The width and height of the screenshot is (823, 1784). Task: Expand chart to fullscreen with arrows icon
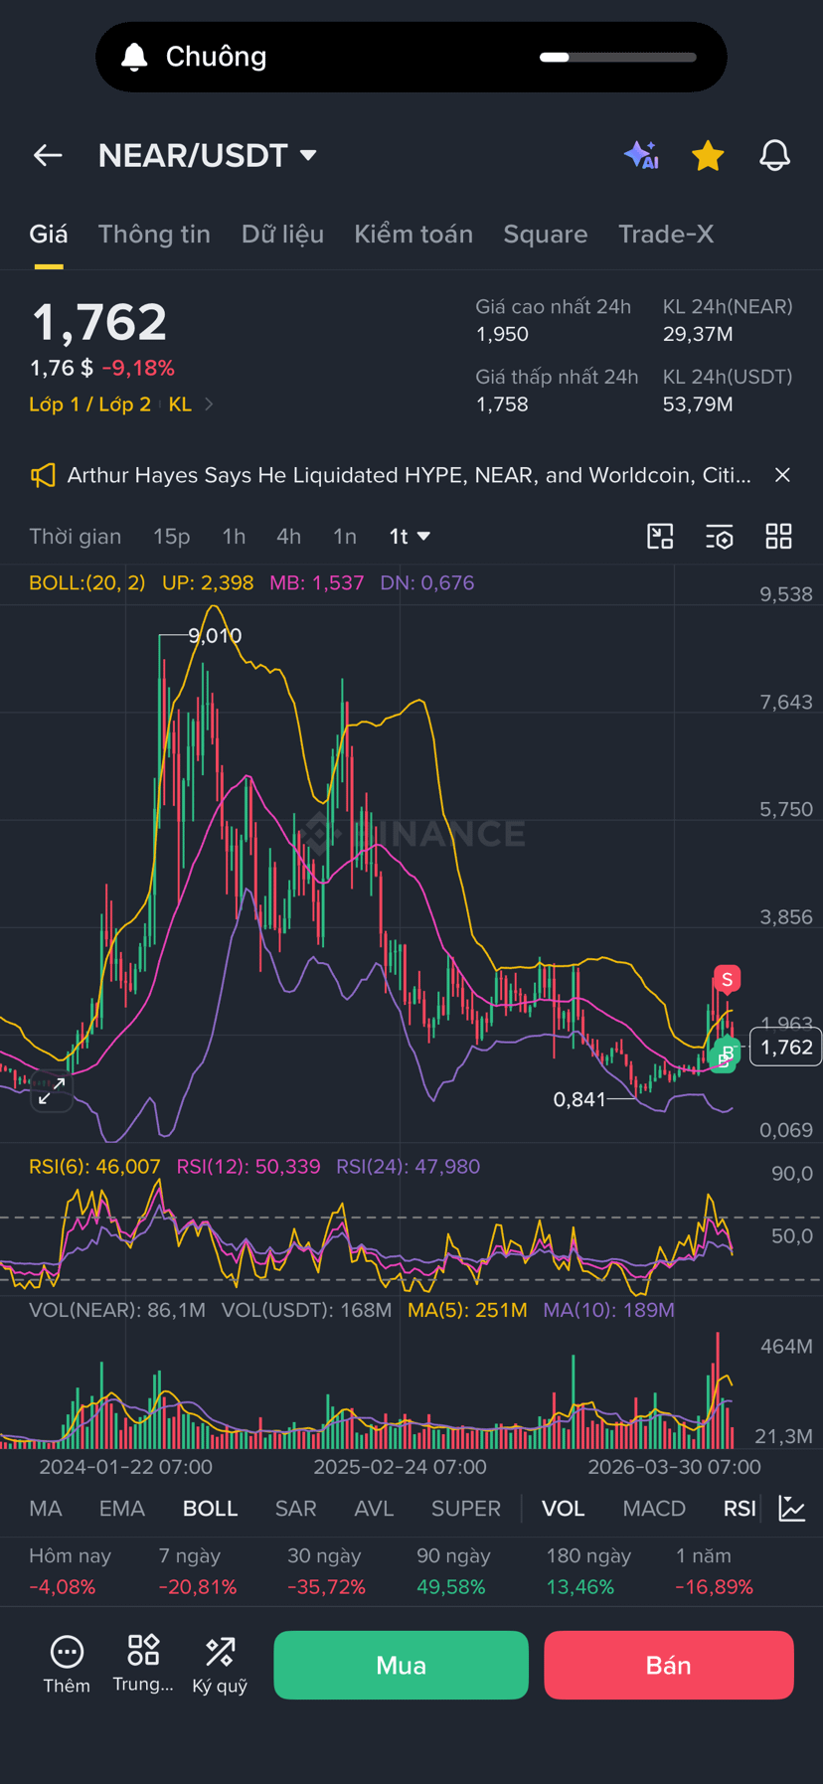52,1091
